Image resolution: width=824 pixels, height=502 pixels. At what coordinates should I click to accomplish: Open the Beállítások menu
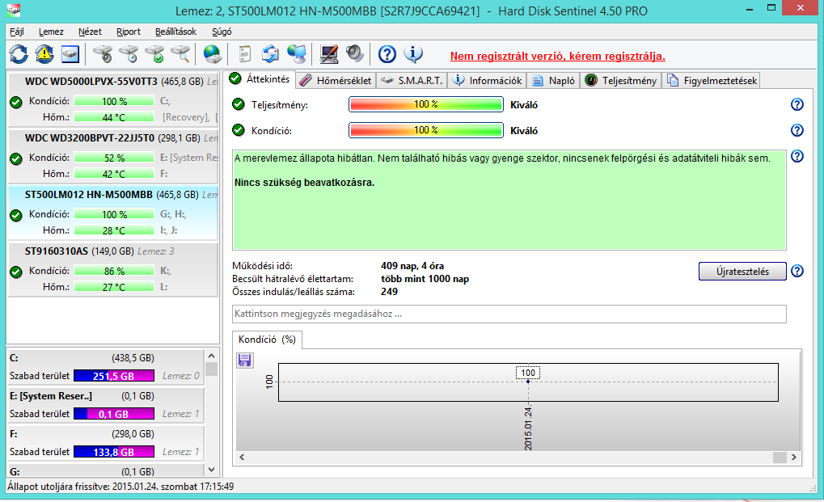175,32
